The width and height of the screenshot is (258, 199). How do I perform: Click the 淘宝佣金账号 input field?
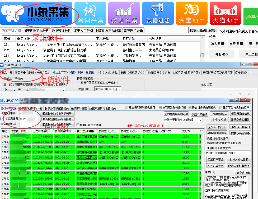click(x=28, y=124)
